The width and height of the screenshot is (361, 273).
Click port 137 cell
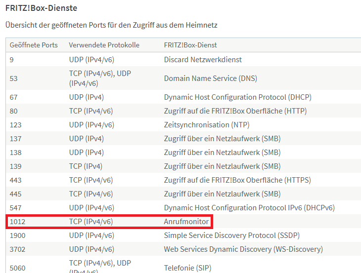tap(15, 139)
